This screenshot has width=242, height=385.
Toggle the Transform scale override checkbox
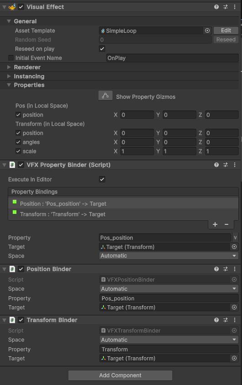pos(18,151)
